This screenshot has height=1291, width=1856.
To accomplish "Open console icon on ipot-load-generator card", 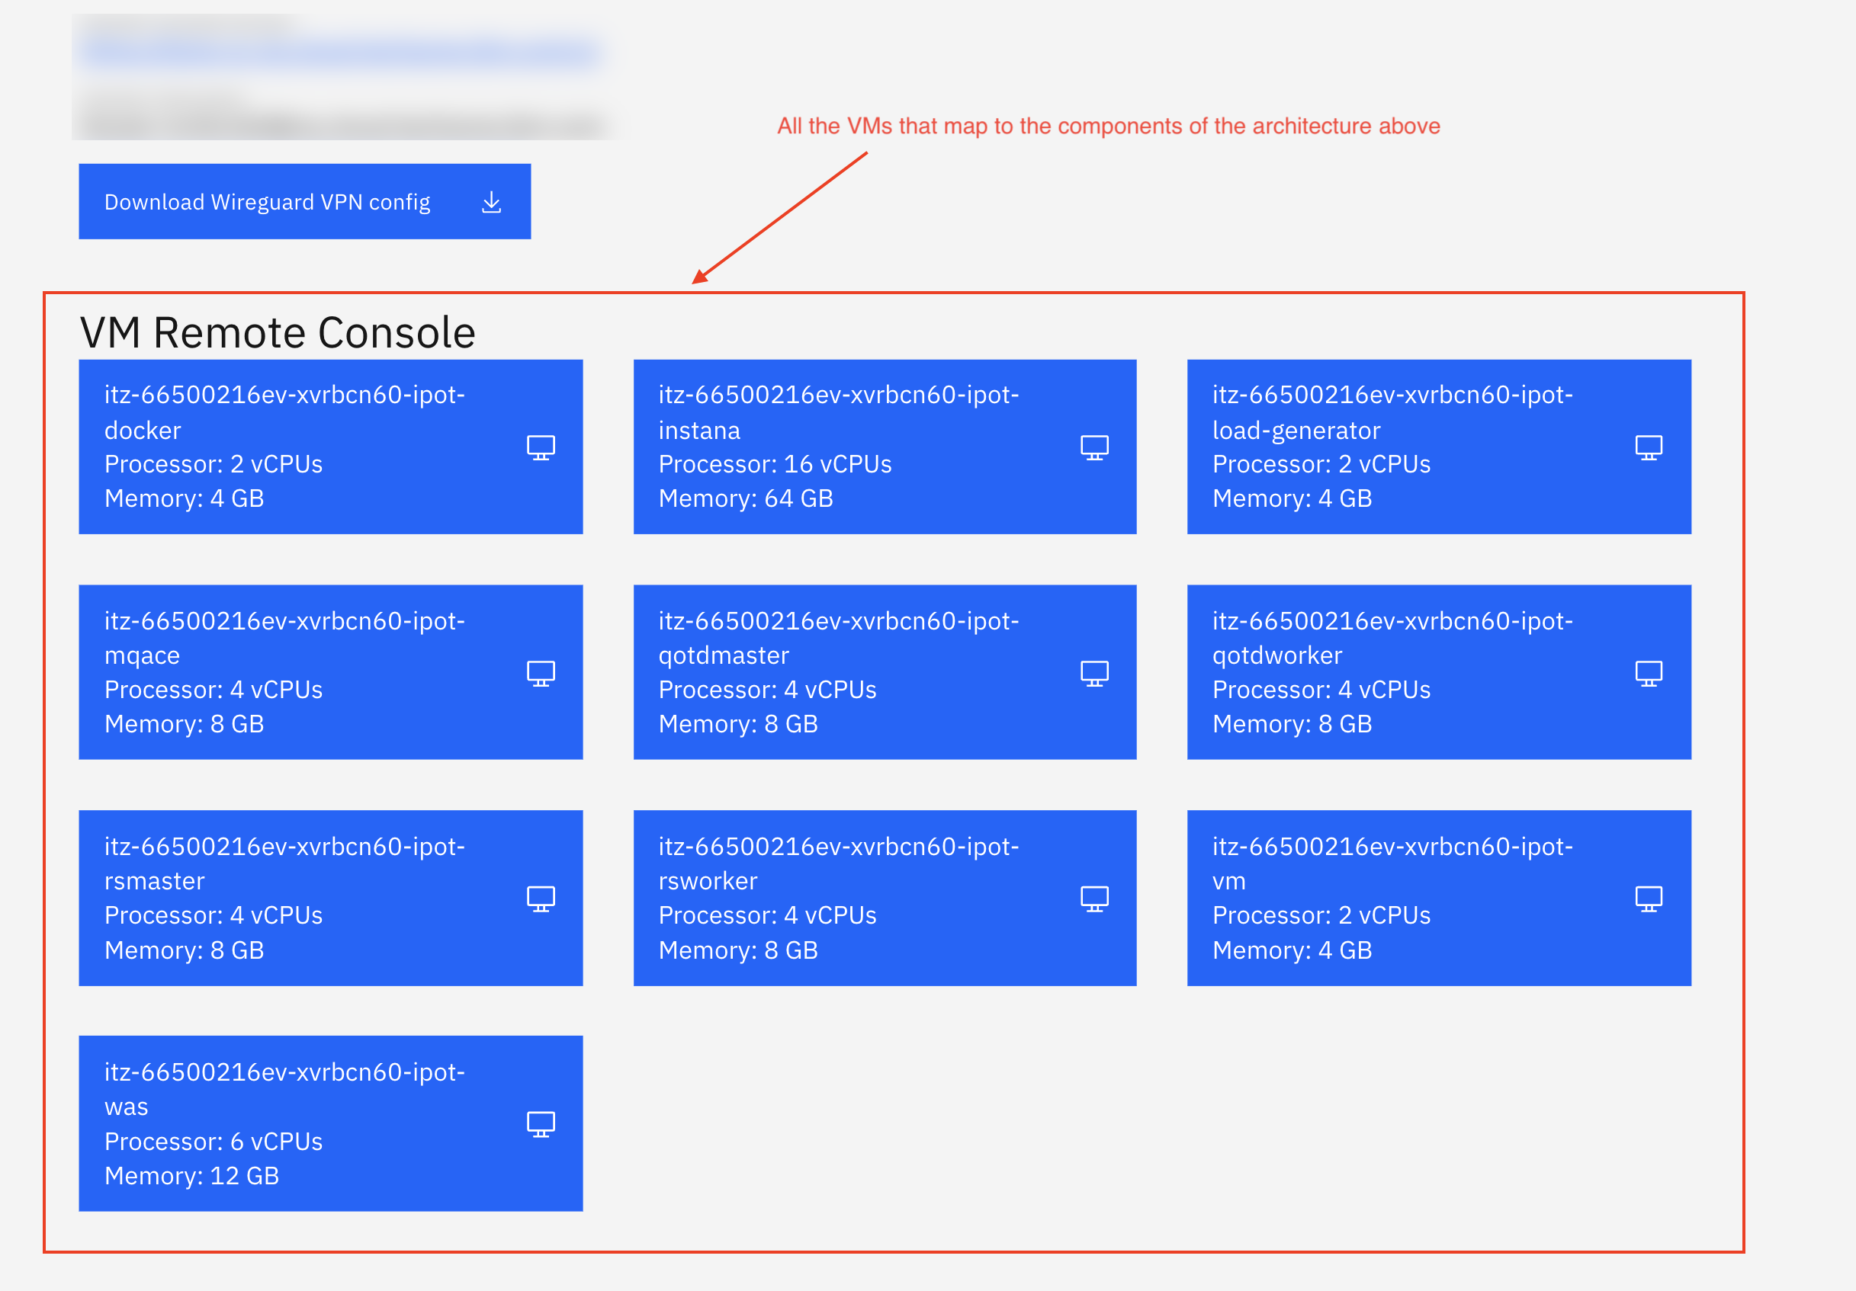I will tap(1649, 447).
